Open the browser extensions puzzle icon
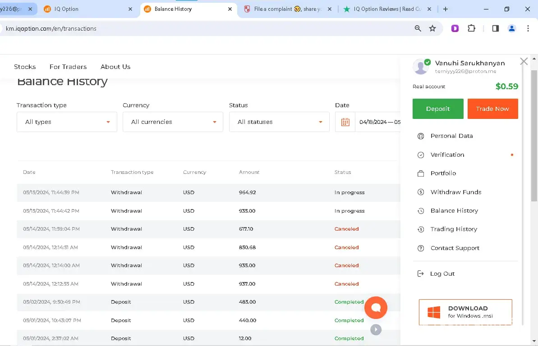 [x=471, y=28]
